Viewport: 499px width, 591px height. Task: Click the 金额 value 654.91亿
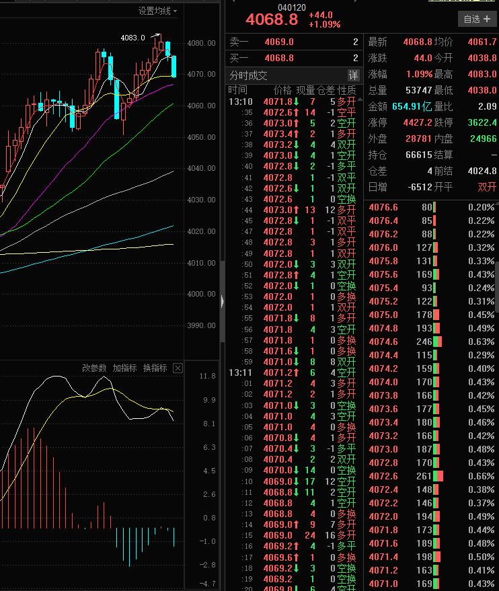[x=412, y=107]
